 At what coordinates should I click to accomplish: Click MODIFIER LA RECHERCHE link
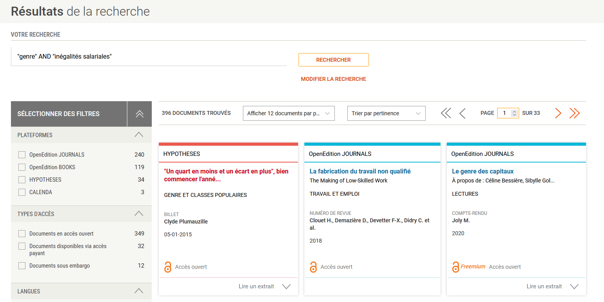point(334,79)
